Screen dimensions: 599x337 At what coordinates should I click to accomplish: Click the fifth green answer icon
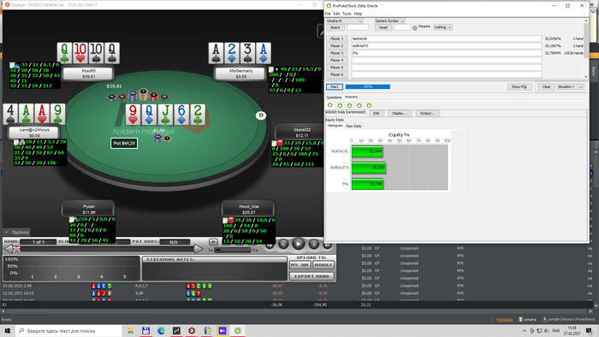[x=369, y=106]
